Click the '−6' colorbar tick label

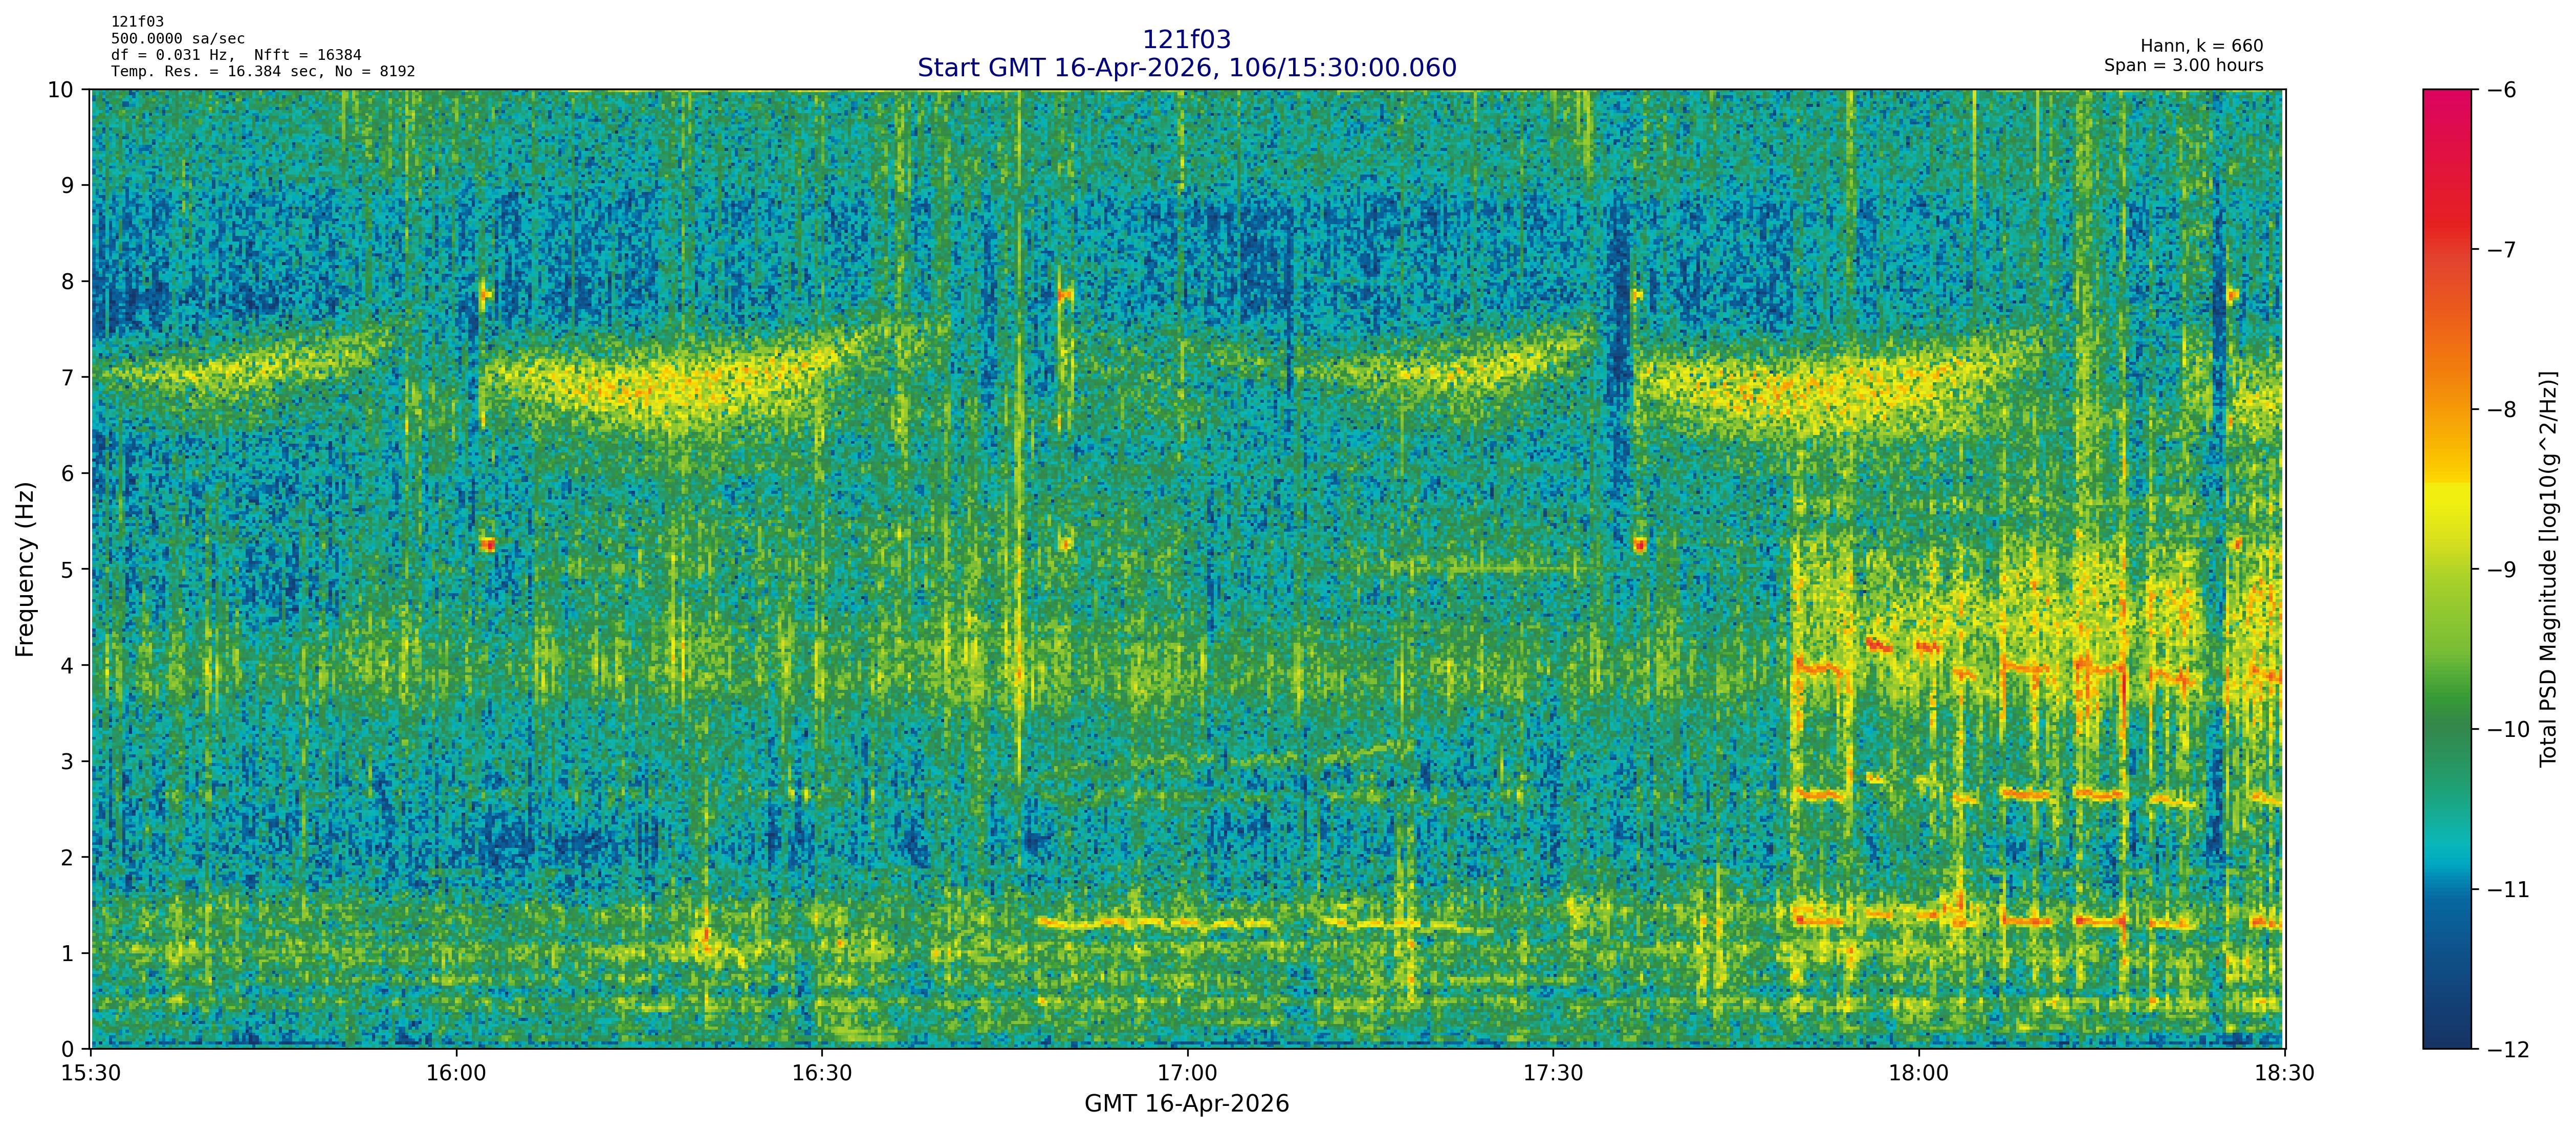pos(2501,90)
